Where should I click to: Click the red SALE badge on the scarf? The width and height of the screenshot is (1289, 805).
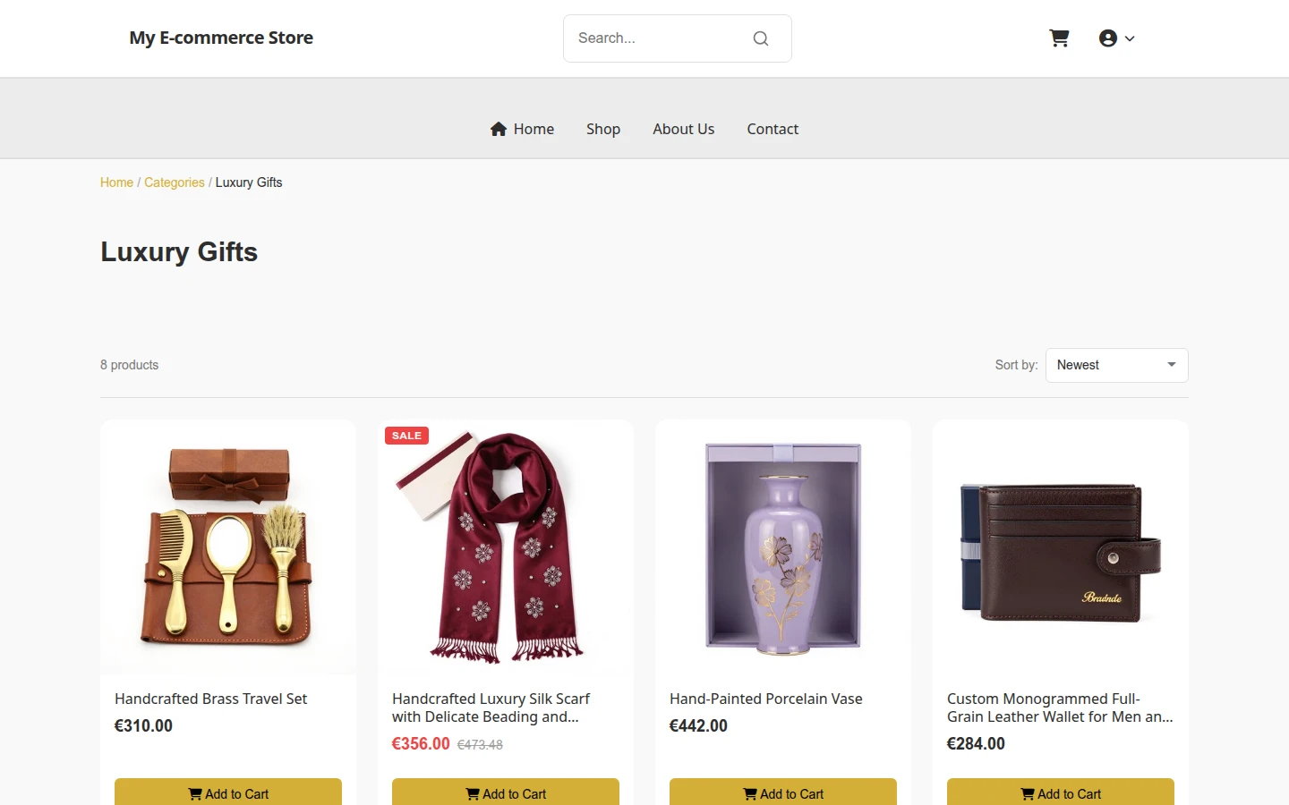(x=406, y=436)
